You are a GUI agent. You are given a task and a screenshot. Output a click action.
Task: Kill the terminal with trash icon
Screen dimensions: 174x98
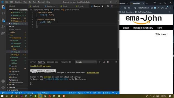click(108, 62)
